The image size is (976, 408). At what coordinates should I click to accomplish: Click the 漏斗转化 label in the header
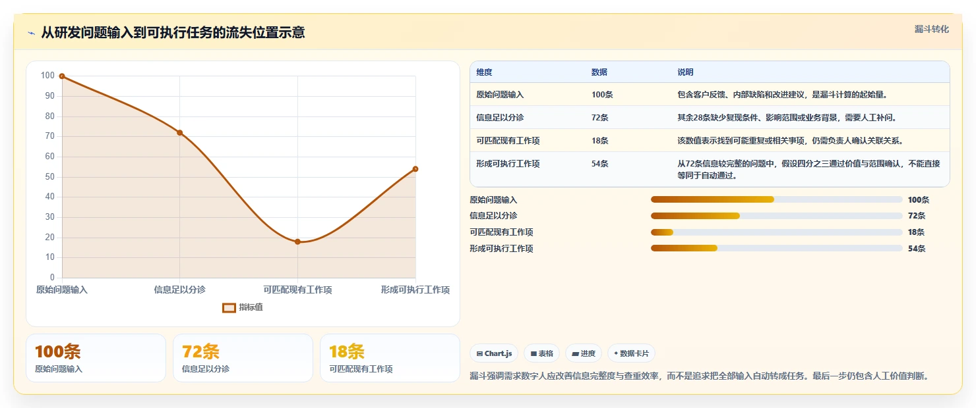(932, 29)
